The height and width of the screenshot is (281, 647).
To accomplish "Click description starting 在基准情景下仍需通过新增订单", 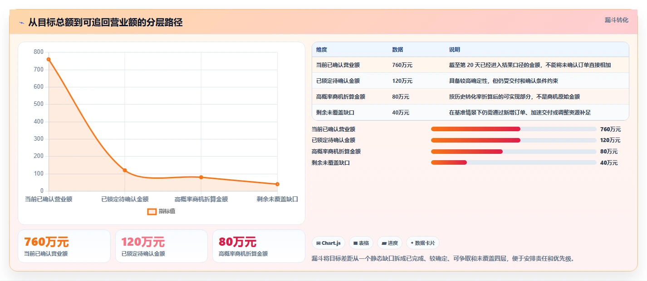I will pyautogui.click(x=520, y=113).
